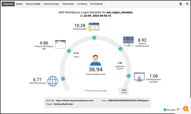191x114 pixels.
Task: Click the Client Processing green checkmark
Action: click(63, 79)
